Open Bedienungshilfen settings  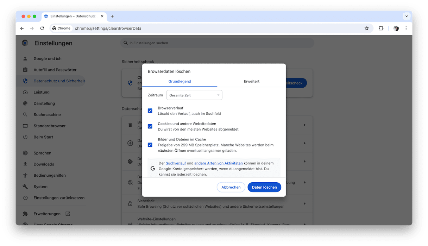click(x=50, y=176)
